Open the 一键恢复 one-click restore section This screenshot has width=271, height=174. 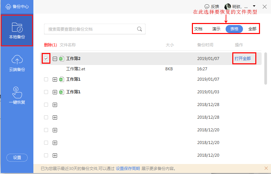point(17,95)
